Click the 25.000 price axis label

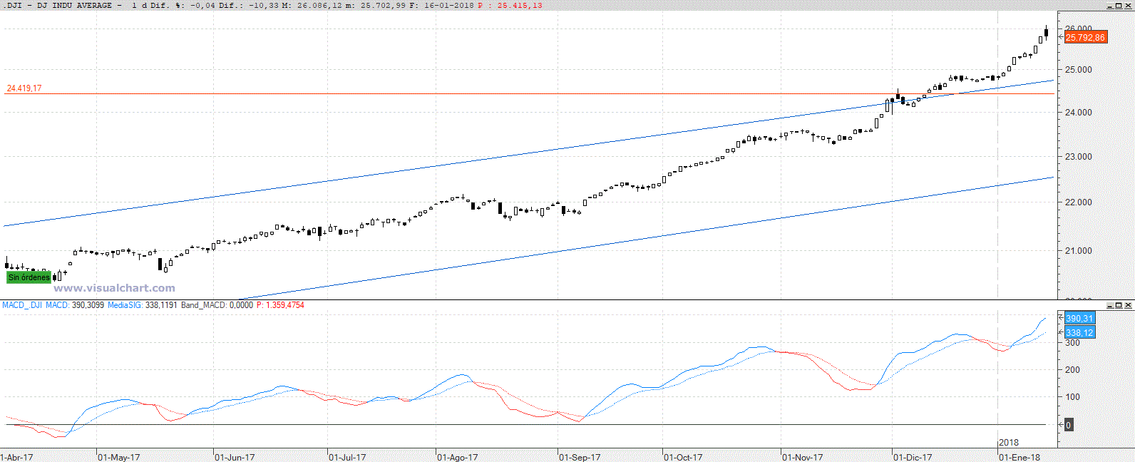[1078, 70]
